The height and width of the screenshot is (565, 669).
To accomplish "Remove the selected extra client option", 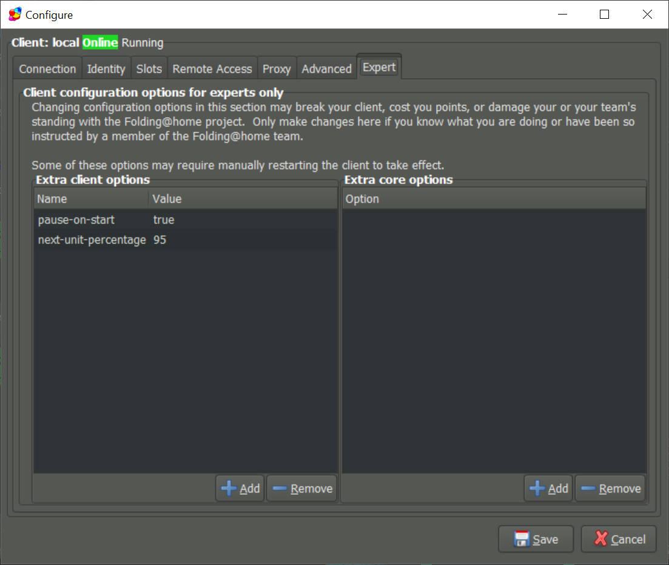I will (x=302, y=488).
